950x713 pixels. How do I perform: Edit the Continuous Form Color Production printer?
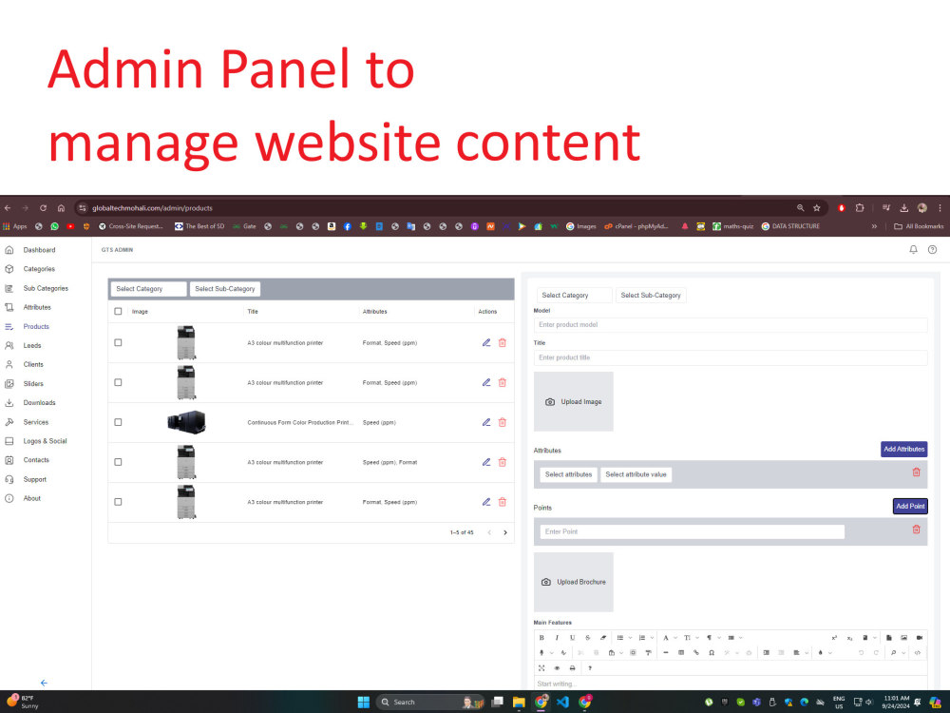(x=485, y=422)
